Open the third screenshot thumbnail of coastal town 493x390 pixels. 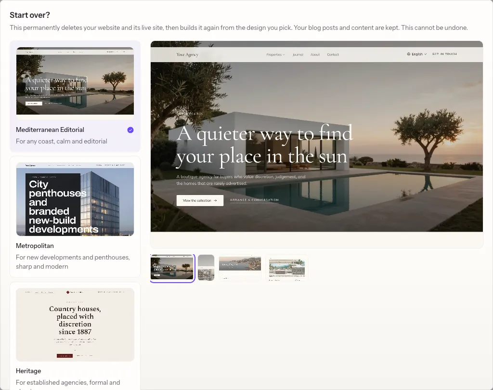pos(240,268)
